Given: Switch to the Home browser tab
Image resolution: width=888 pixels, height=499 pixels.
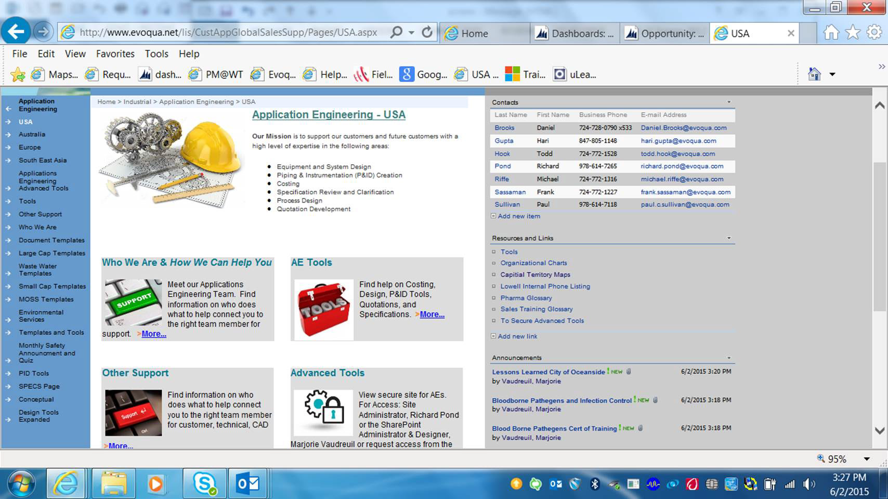Looking at the screenshot, I should coord(485,33).
